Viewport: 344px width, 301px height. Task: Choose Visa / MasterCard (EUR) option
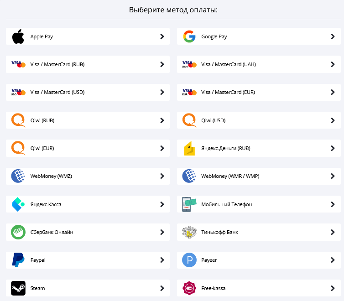click(x=228, y=92)
